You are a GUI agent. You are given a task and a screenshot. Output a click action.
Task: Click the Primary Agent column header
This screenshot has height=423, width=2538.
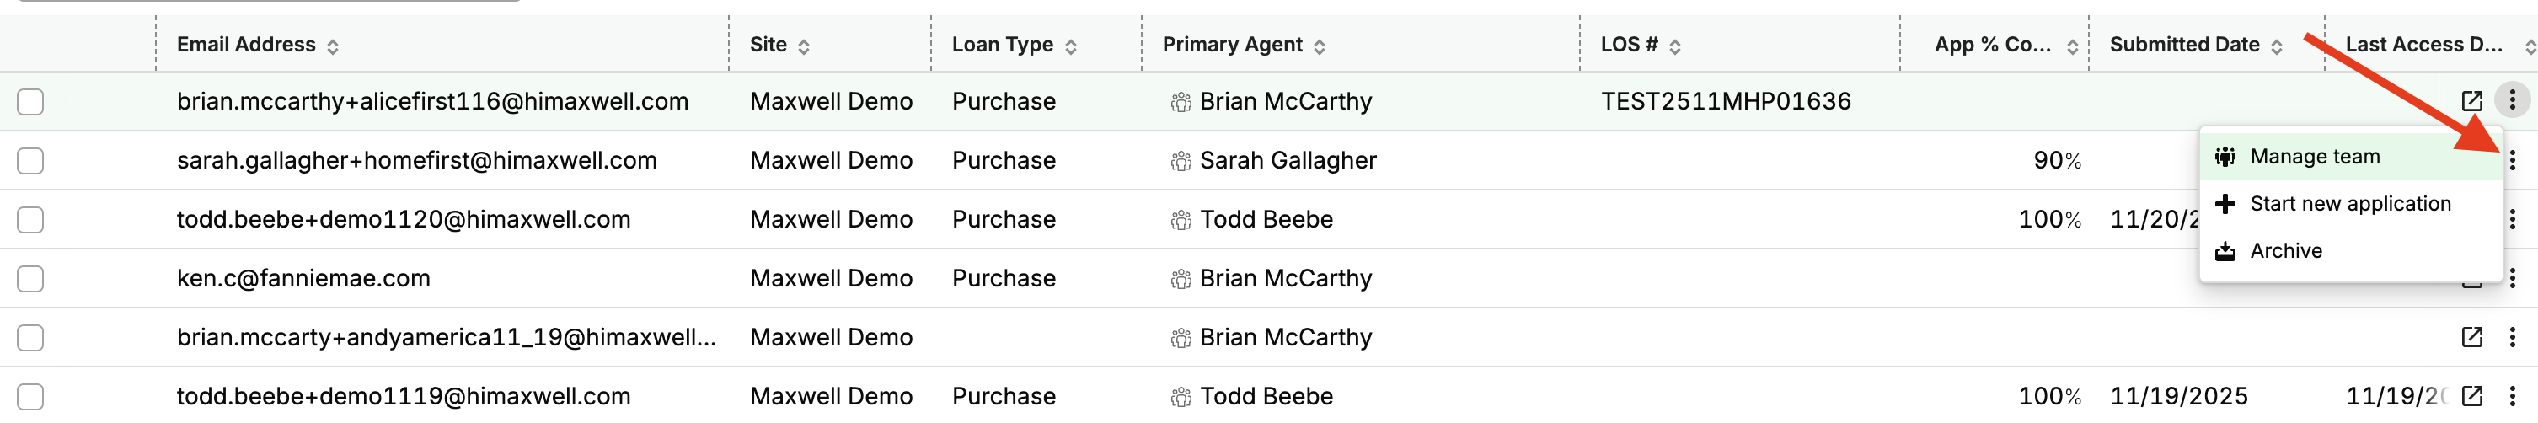coord(1232,45)
